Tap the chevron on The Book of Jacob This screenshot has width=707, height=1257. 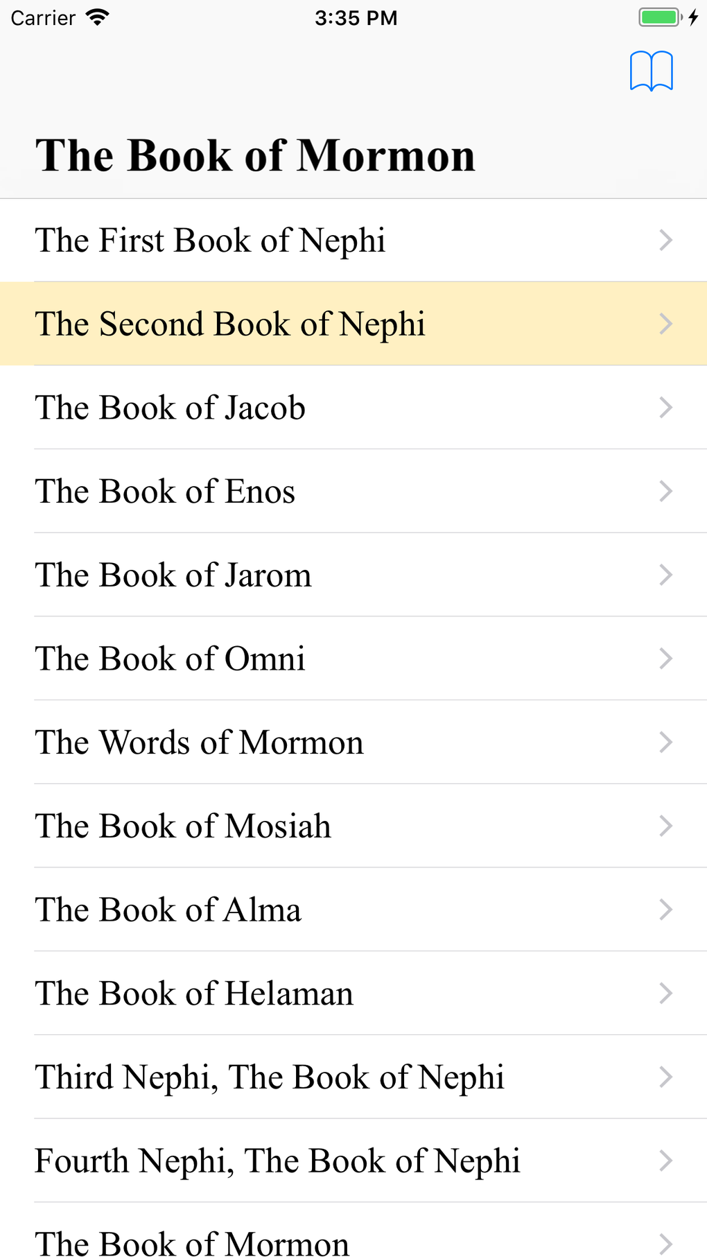coord(665,408)
